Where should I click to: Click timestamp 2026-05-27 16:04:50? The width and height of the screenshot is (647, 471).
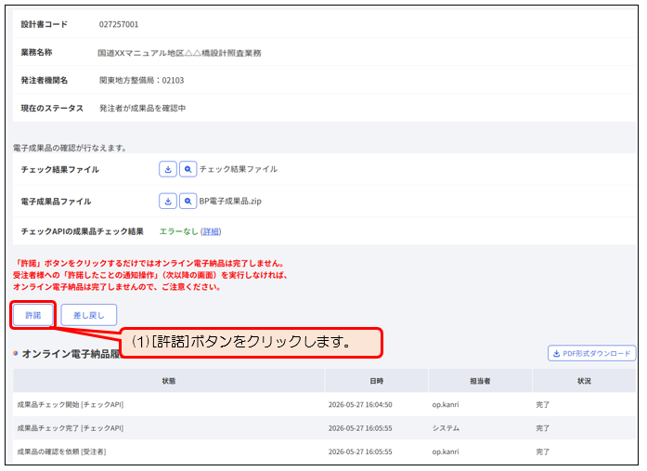(360, 404)
